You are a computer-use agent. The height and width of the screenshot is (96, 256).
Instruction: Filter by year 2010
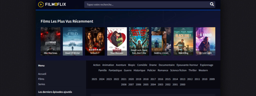point(204,79)
